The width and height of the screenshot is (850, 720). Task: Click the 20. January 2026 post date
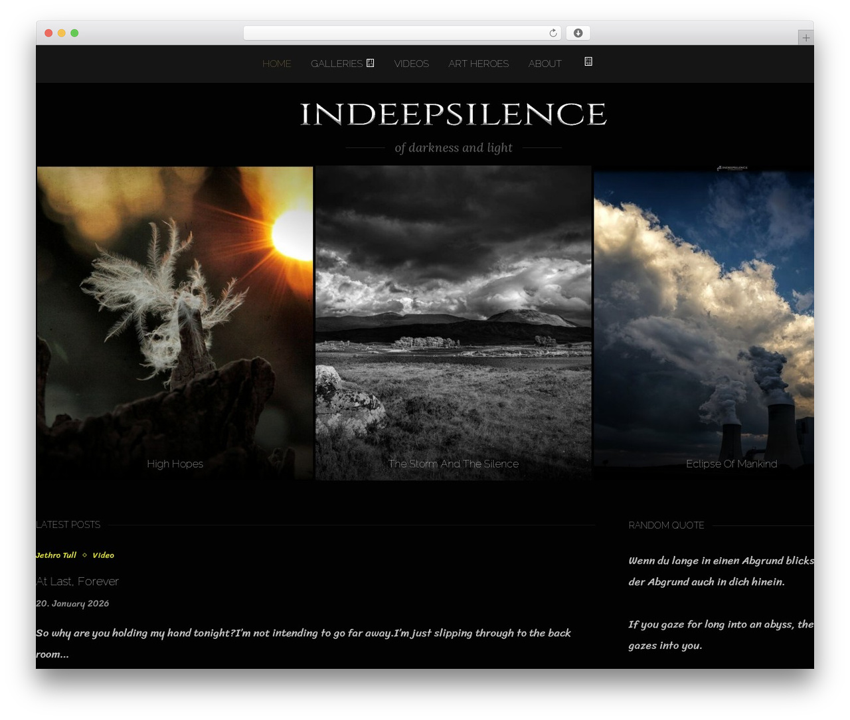point(72,603)
